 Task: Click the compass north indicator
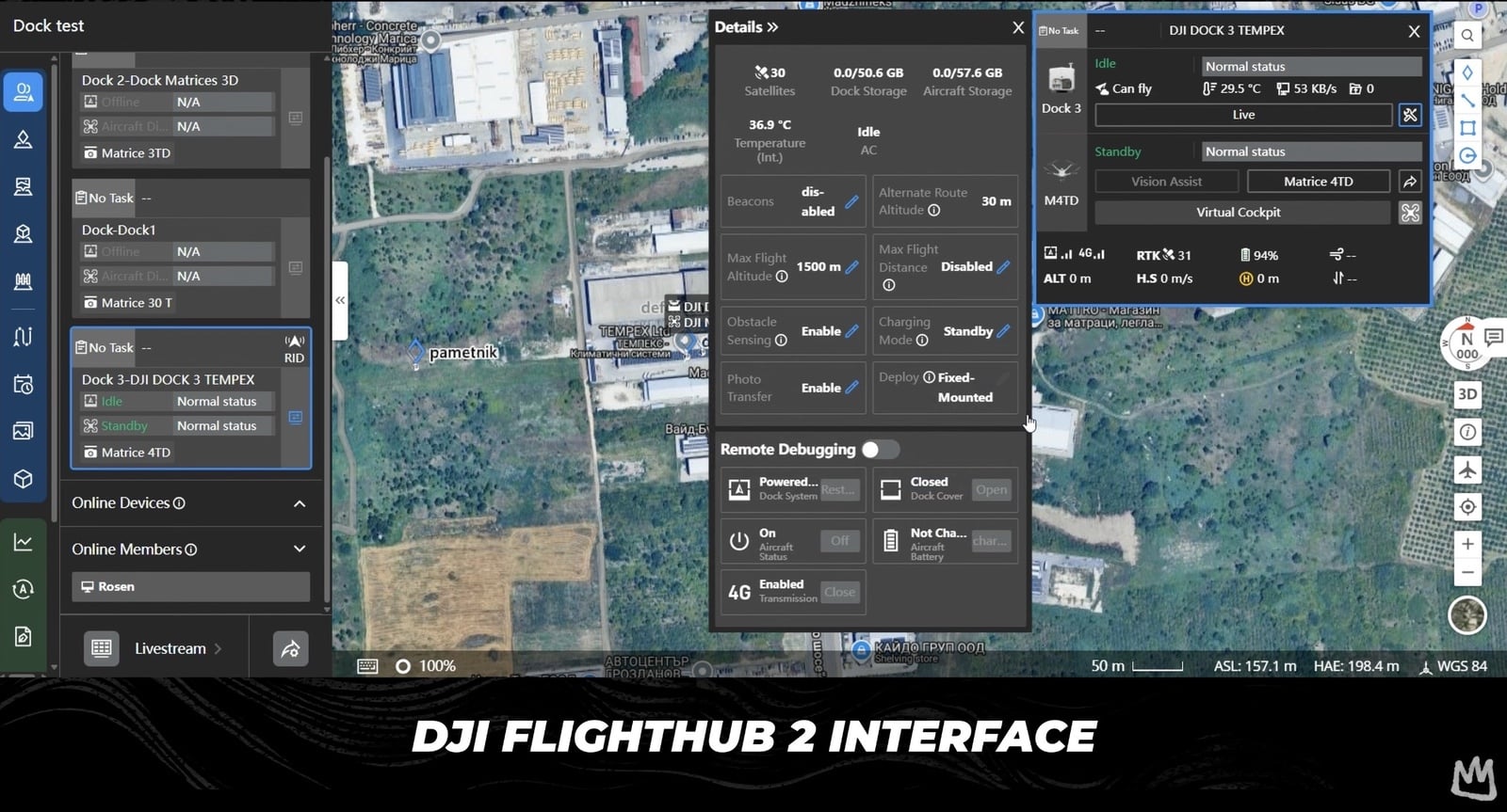tap(1466, 345)
